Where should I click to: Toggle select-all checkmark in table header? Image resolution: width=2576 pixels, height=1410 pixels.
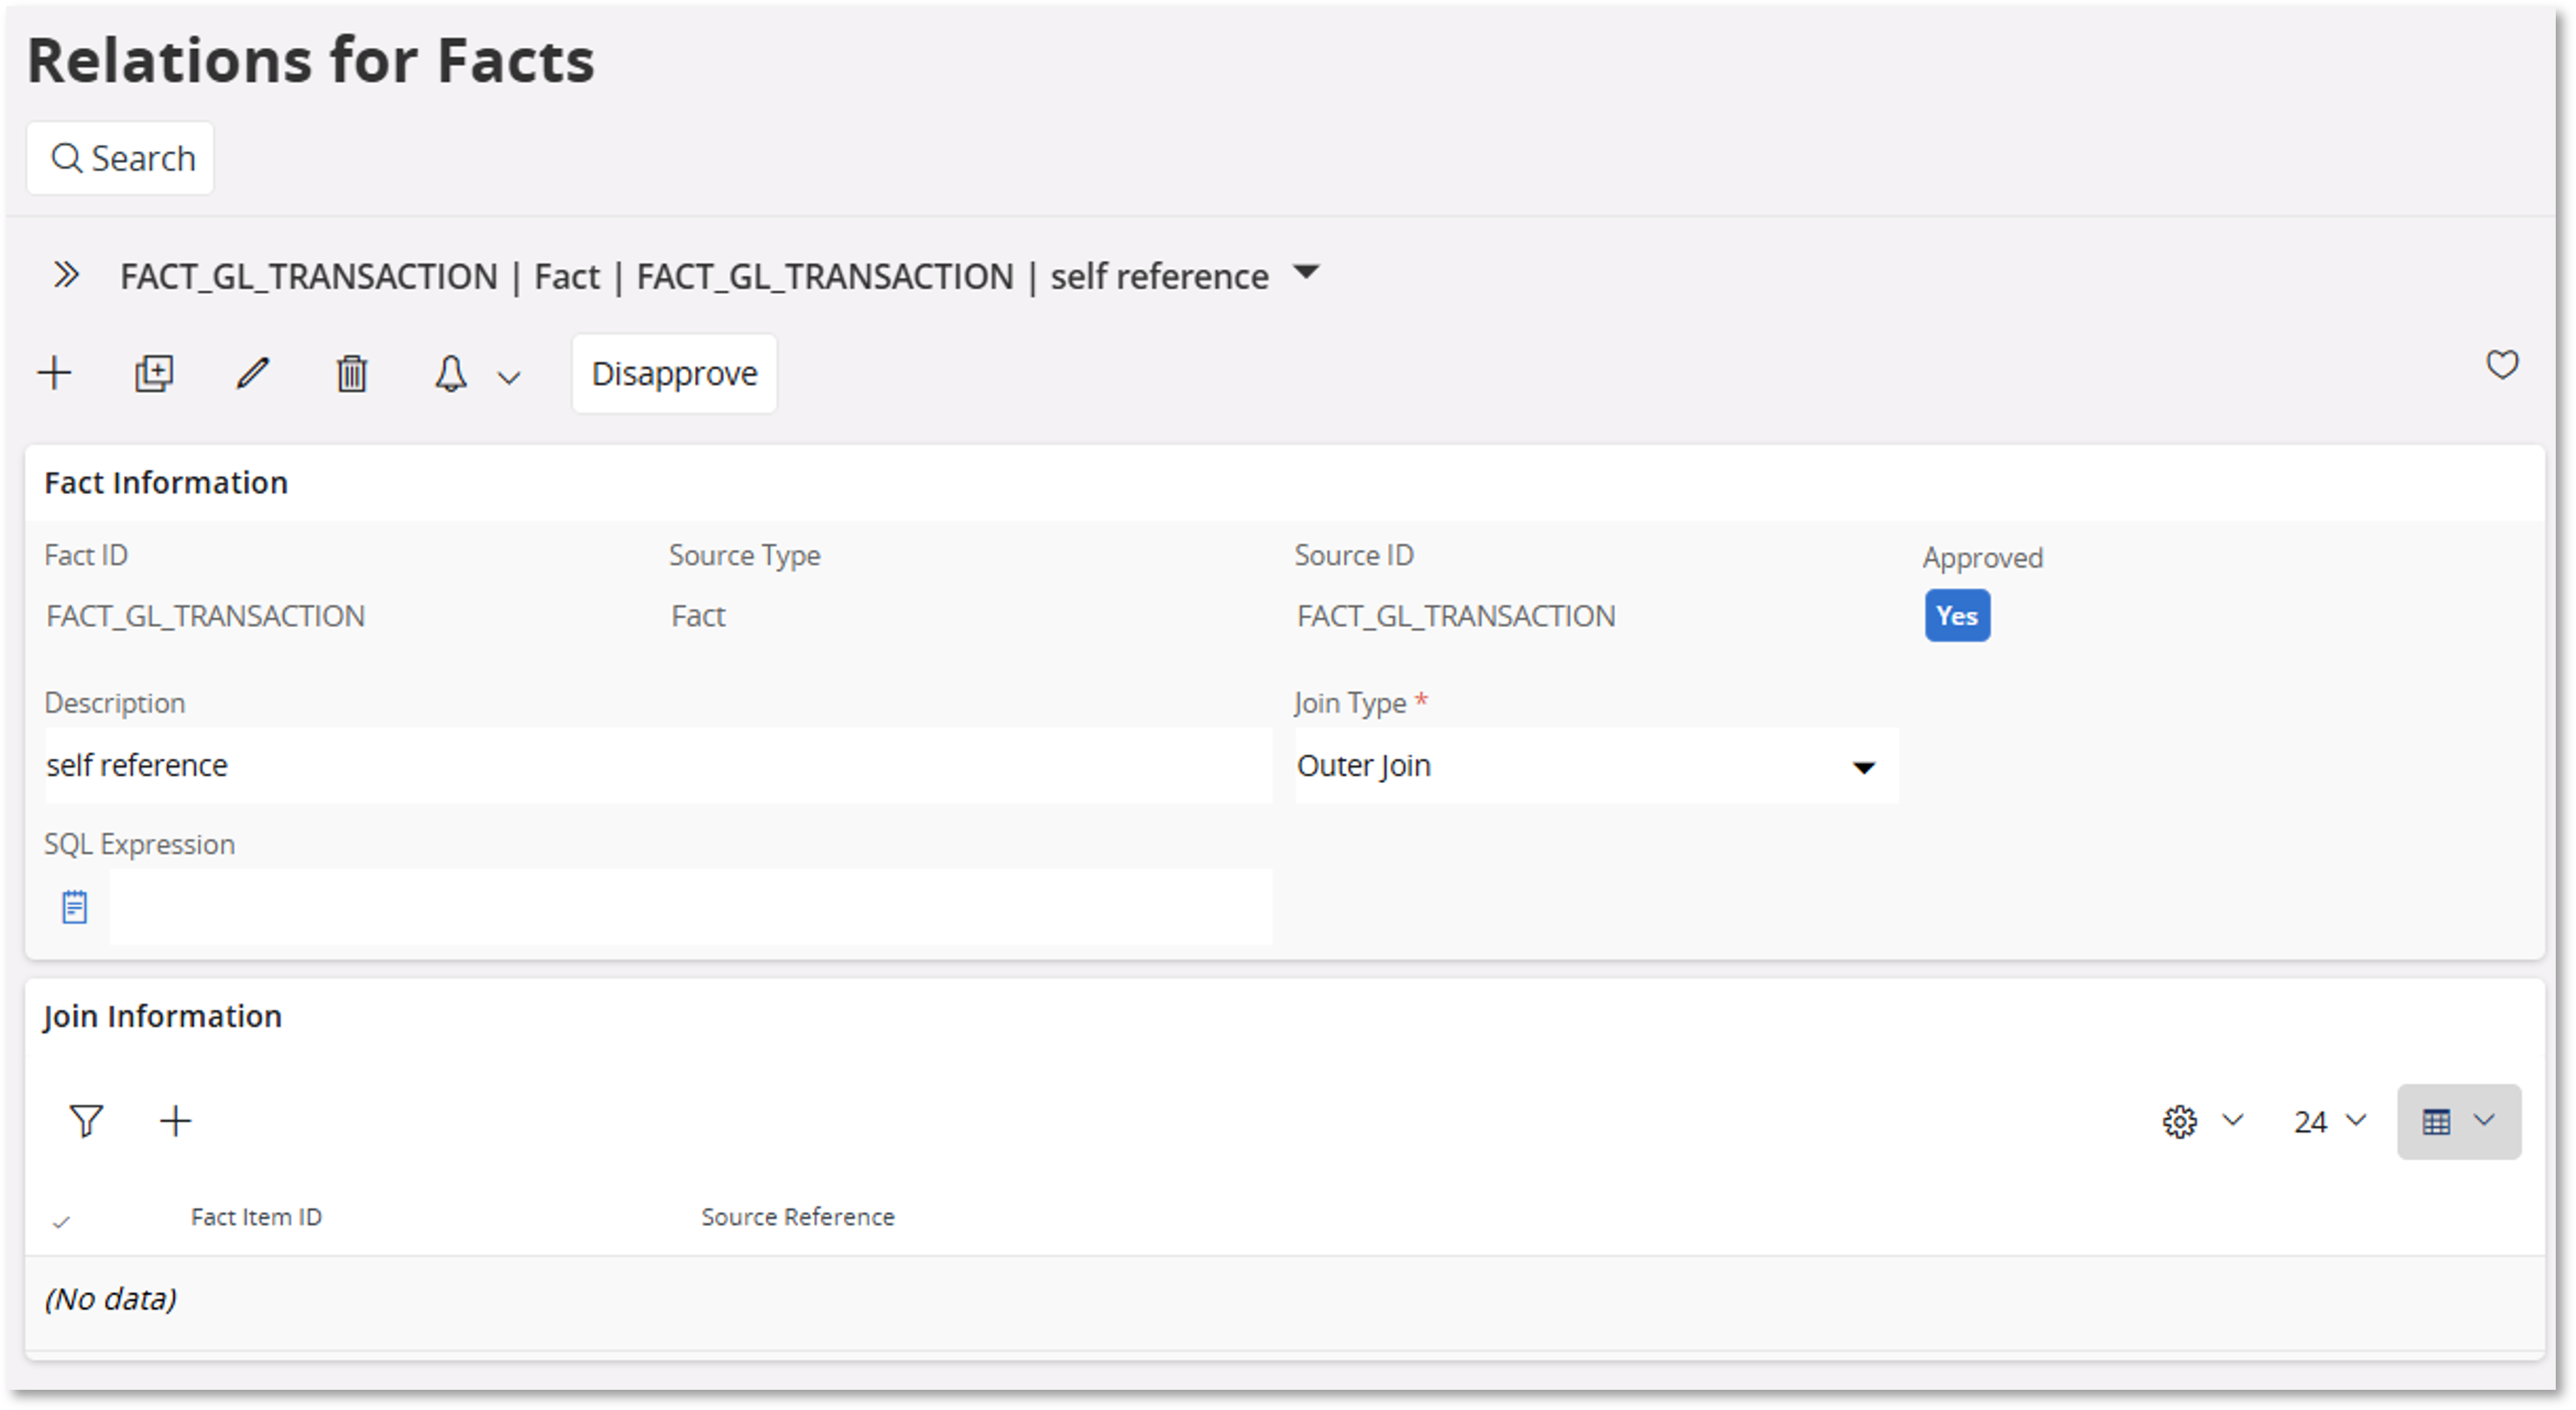[x=61, y=1221]
